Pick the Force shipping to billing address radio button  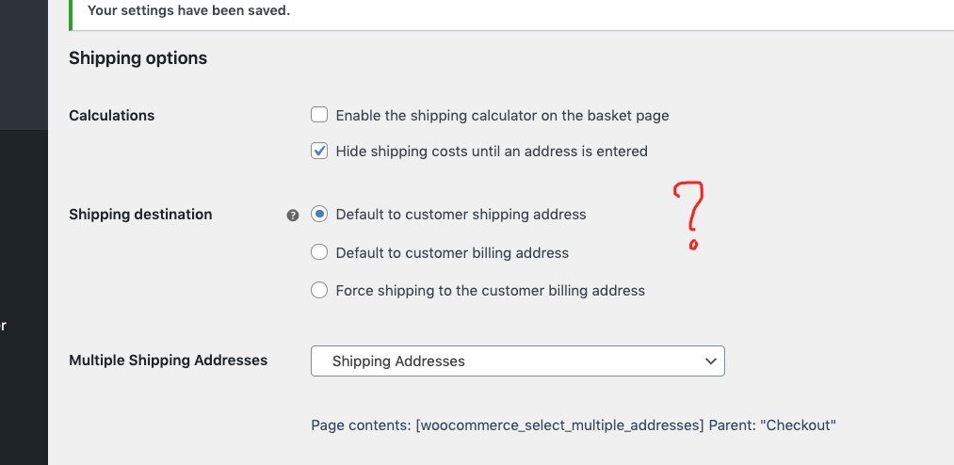coord(319,290)
